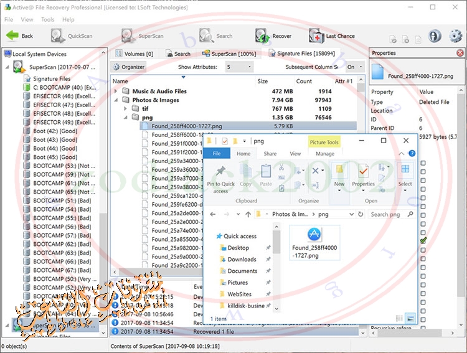The height and width of the screenshot is (353, 467).
Task: Click the green Back arrow icon
Action: [12, 35]
